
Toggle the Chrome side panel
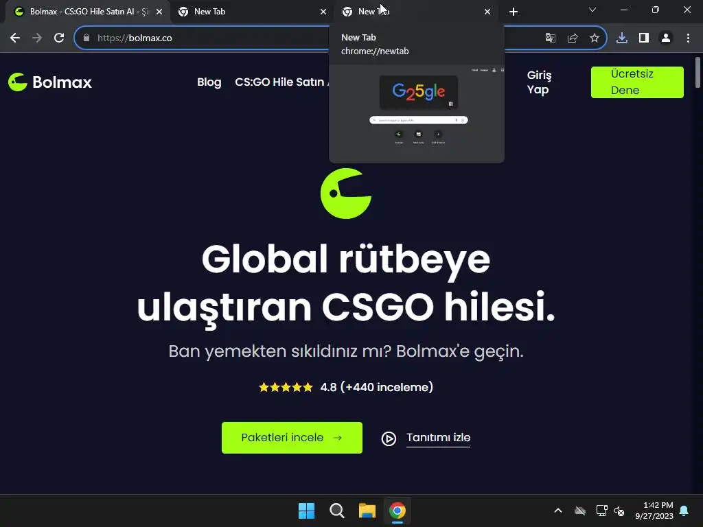[644, 38]
